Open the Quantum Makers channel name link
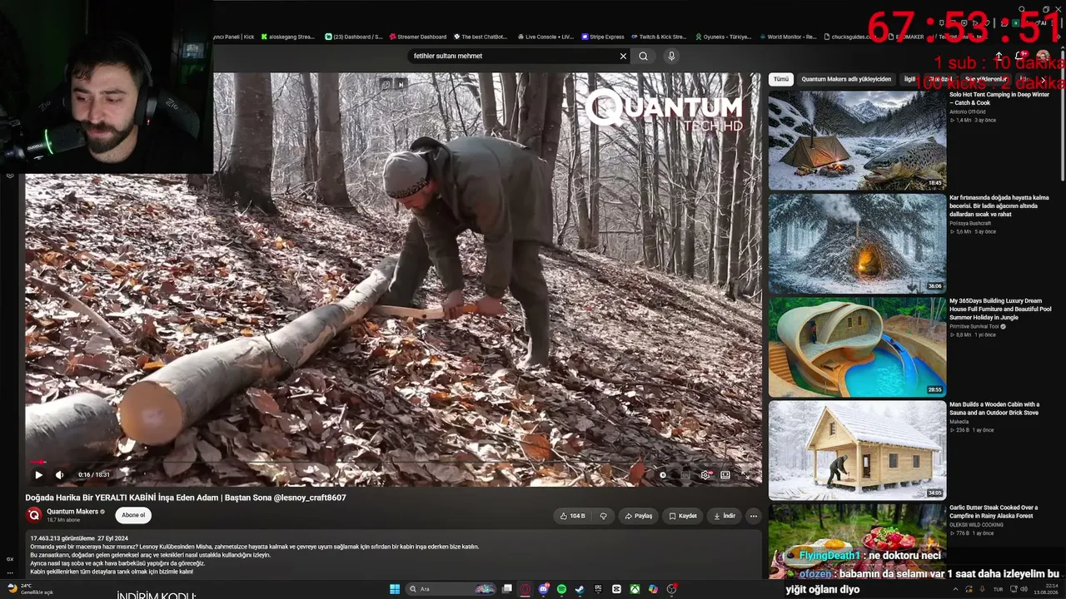The image size is (1066, 599). pos(72,512)
